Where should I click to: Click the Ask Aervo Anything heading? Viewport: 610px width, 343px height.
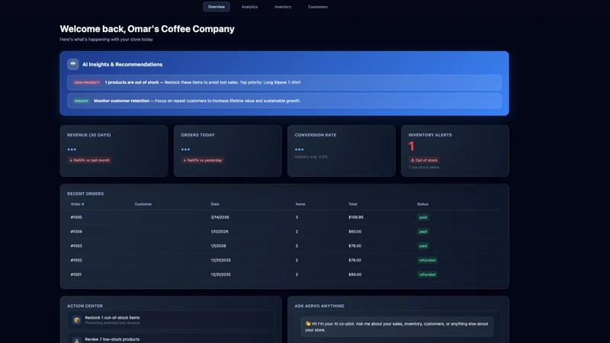click(x=319, y=306)
